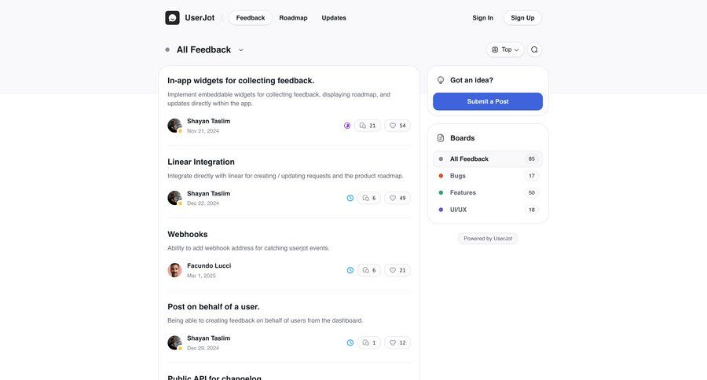The image size is (707, 380).
Task: Upvote the Webhooks post heart button
Action: point(397,270)
